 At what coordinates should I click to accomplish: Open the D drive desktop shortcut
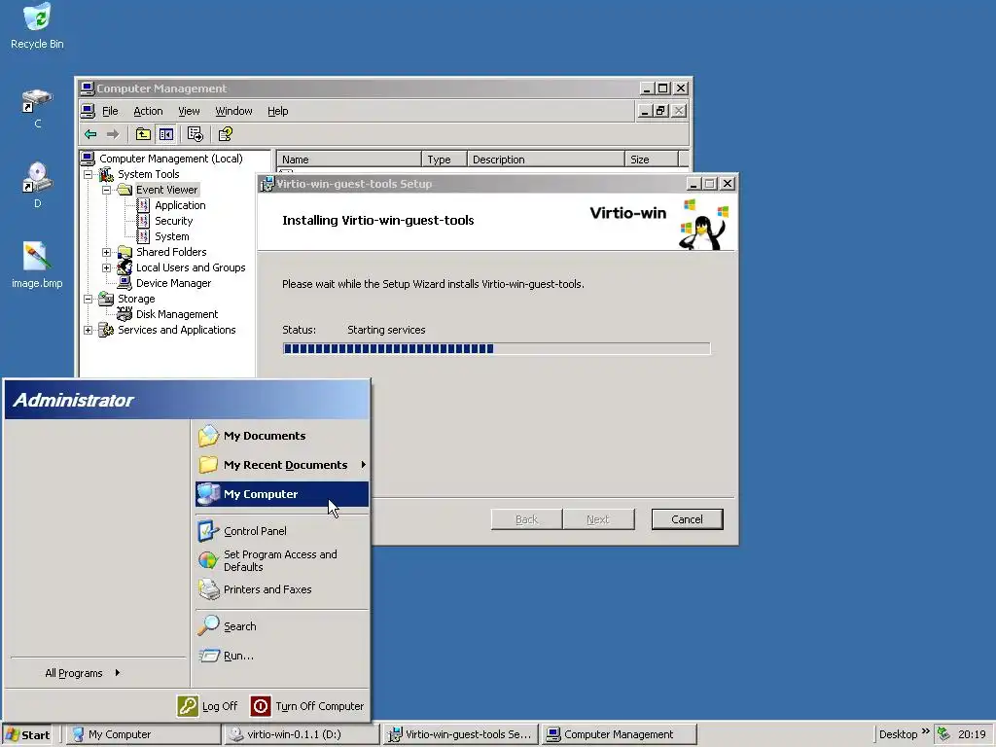(x=37, y=184)
